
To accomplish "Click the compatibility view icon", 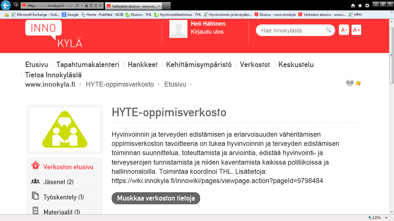I will 91,5.
